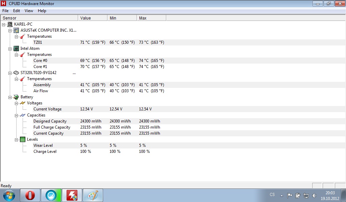Image resolution: width=346 pixels, height=202 pixels.
Task: Collapse the ASUSTeK COMPUTER INC. node
Action: pyautogui.click(x=10, y=31)
